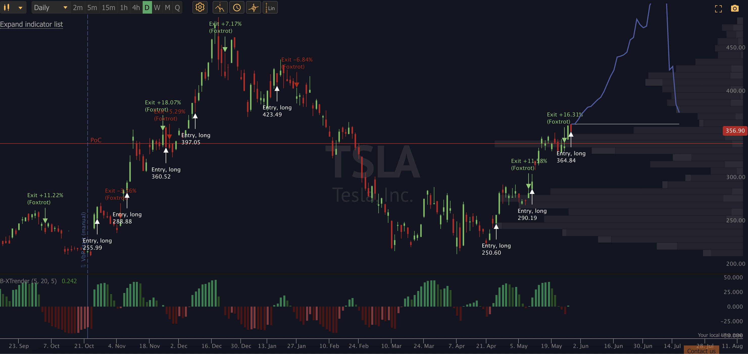The width and height of the screenshot is (748, 354).
Task: Select the Q quarterly timeframe tab
Action: (178, 8)
